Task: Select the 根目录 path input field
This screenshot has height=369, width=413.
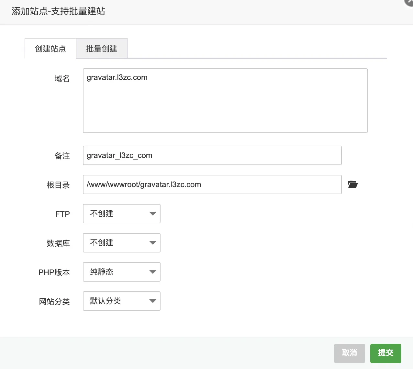Action: tap(212, 184)
